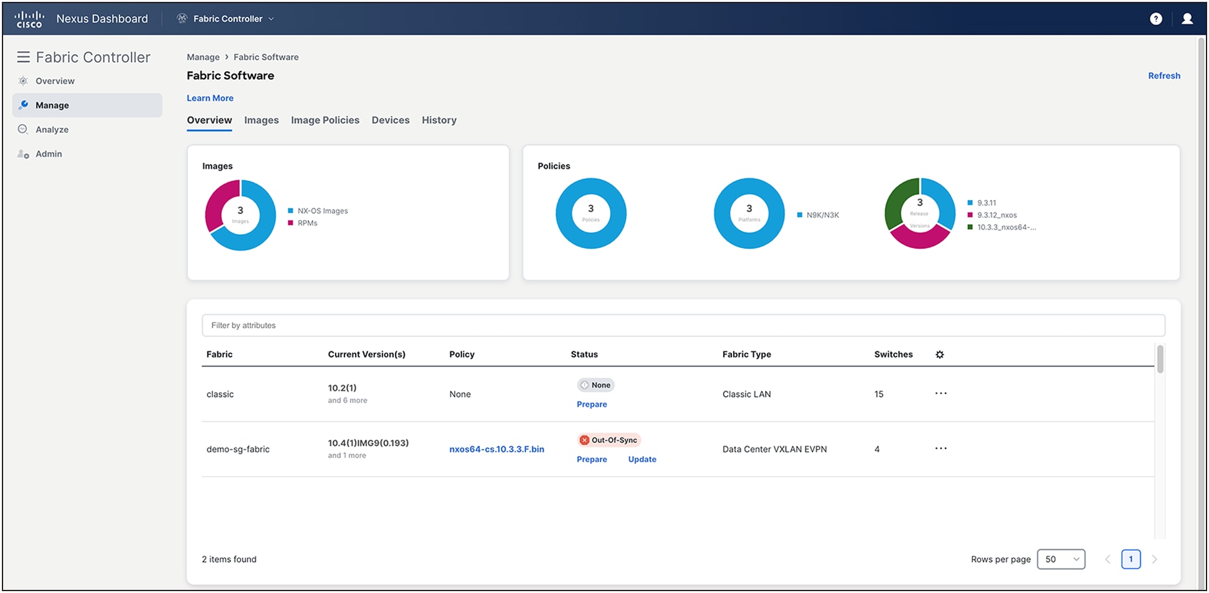Click the demo-sg-fabric name cell
The height and width of the screenshot is (593, 1209).
tap(238, 449)
